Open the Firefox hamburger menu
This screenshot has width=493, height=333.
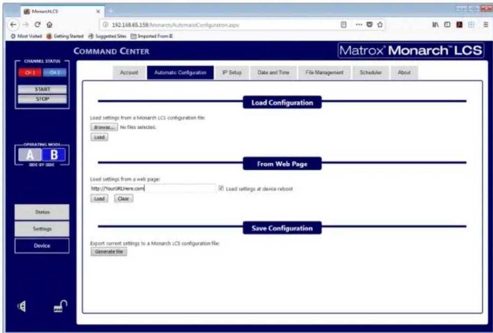486,25
